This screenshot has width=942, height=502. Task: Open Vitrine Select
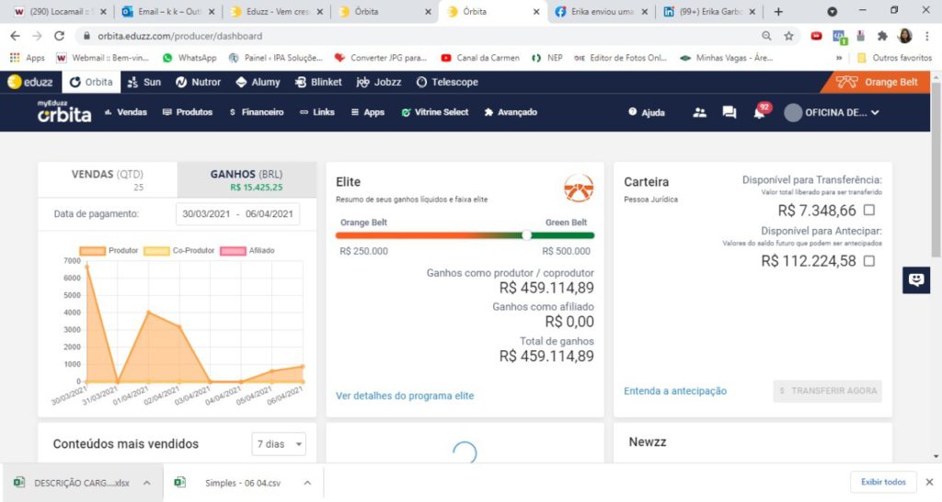(x=435, y=112)
